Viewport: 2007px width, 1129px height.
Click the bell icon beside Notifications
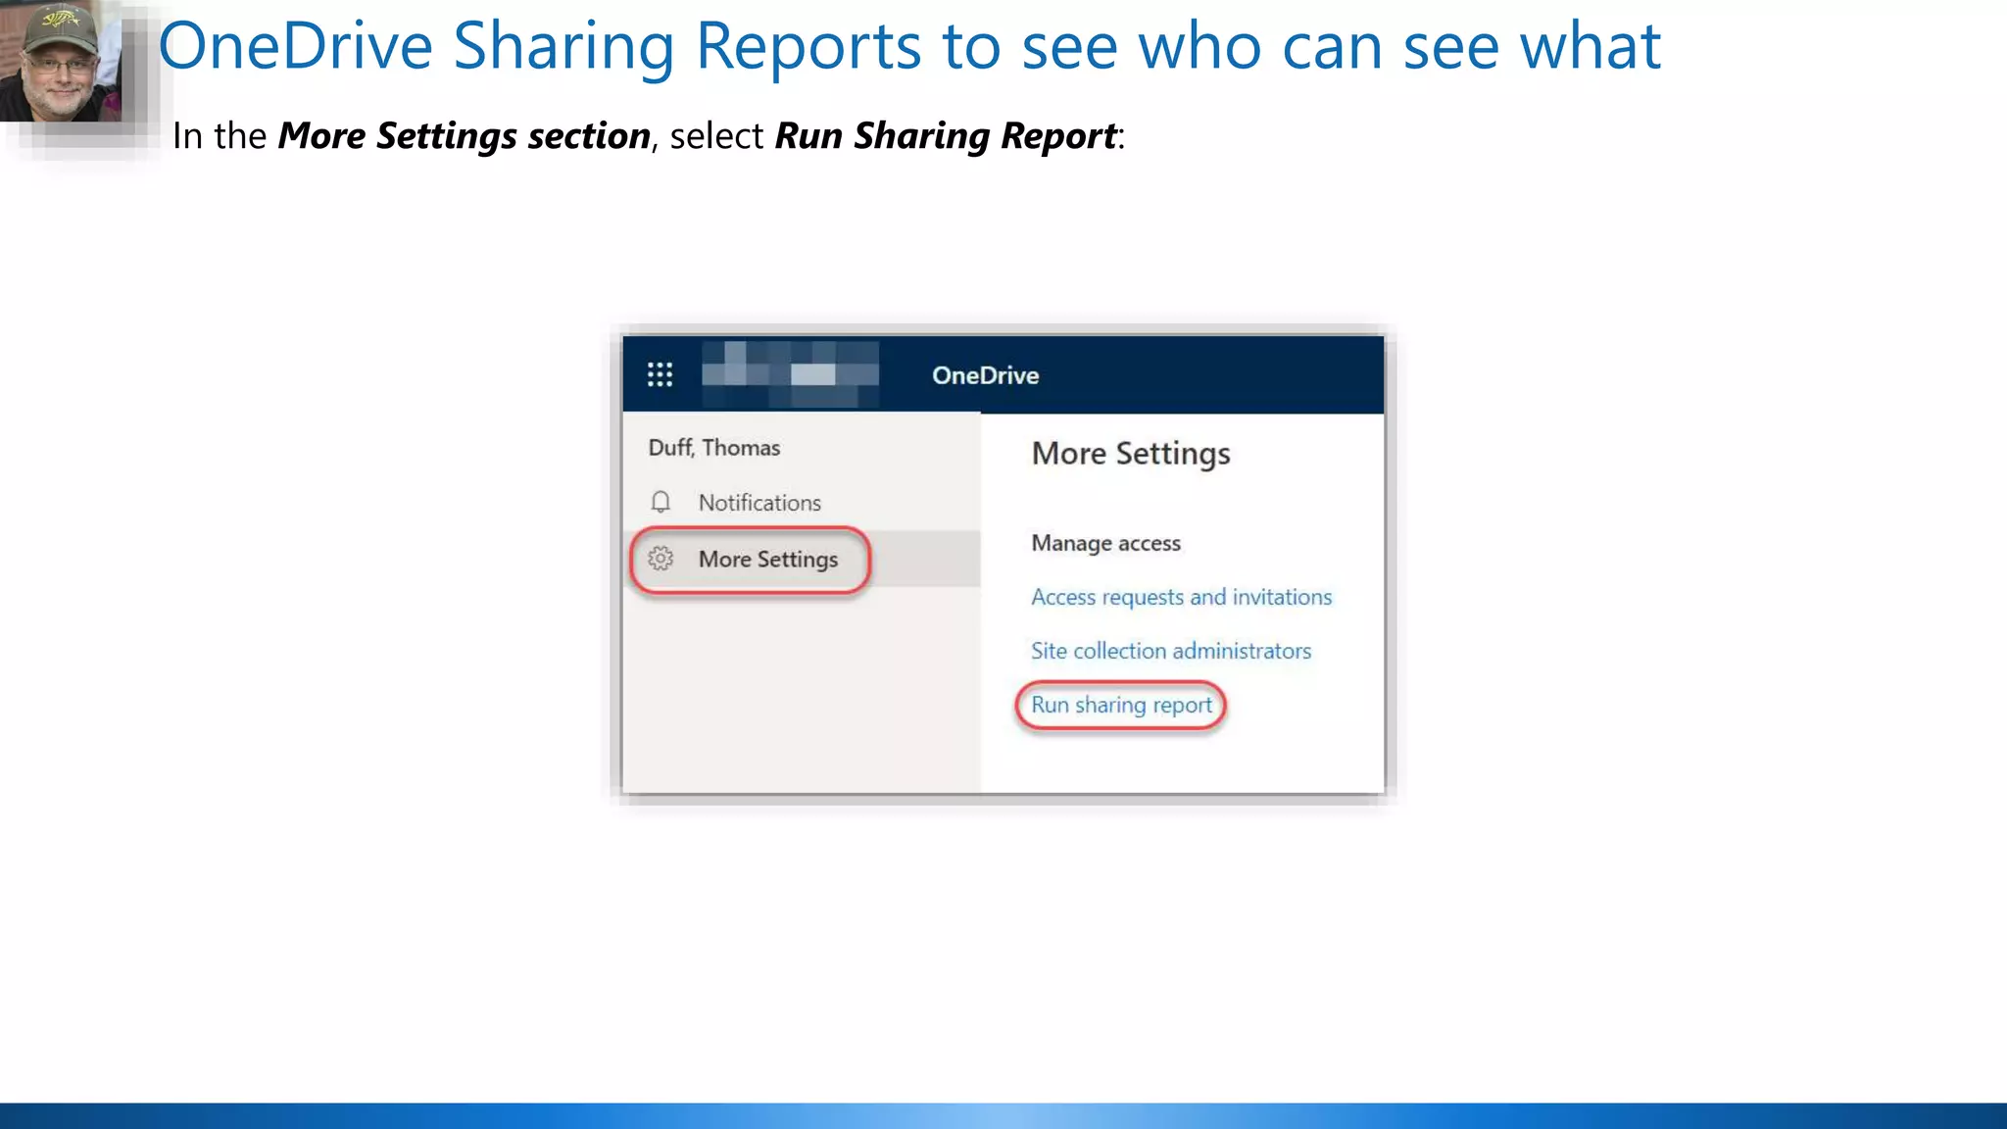pyautogui.click(x=661, y=502)
